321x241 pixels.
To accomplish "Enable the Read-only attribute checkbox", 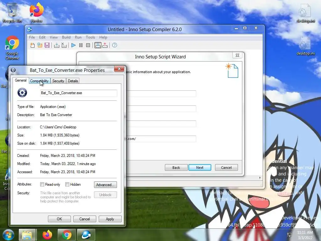I will pyautogui.click(x=42, y=185).
